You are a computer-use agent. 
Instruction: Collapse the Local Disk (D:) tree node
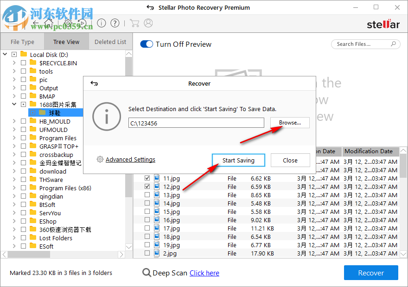coord(5,54)
